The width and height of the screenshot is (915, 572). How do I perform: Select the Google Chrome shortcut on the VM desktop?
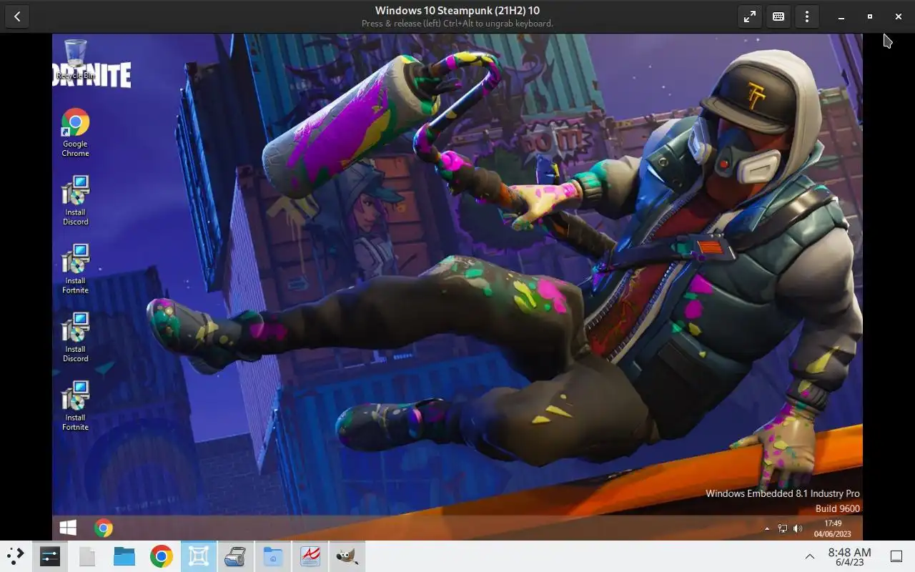[75, 133]
